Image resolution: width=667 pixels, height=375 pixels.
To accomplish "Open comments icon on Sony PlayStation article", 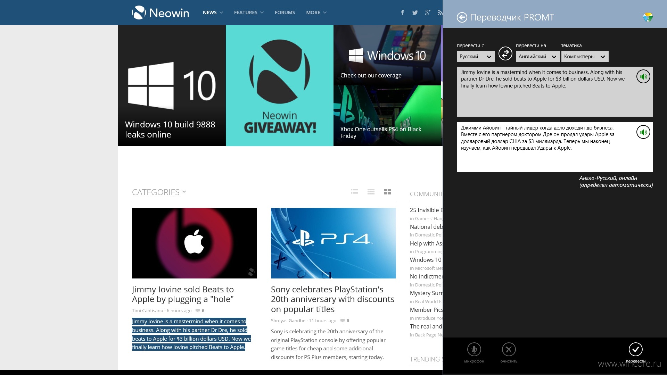I will pyautogui.click(x=342, y=320).
